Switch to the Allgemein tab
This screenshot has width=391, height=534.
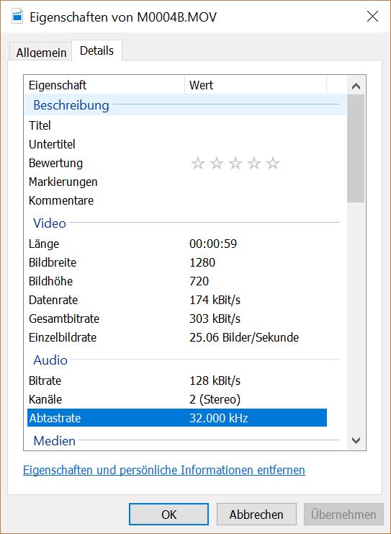coord(41,53)
